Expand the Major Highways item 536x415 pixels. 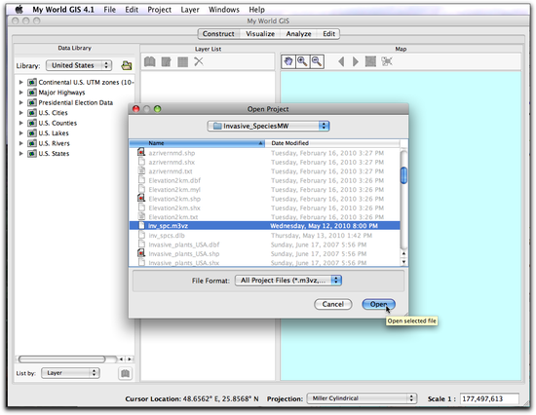tap(20, 93)
